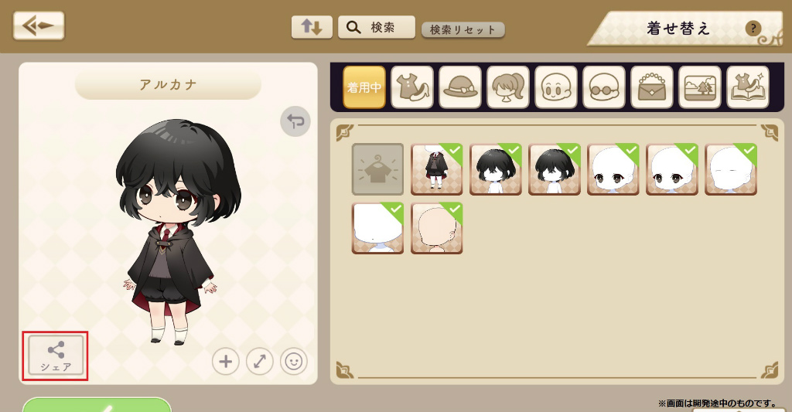Zoom in with the plus button

pyautogui.click(x=225, y=362)
